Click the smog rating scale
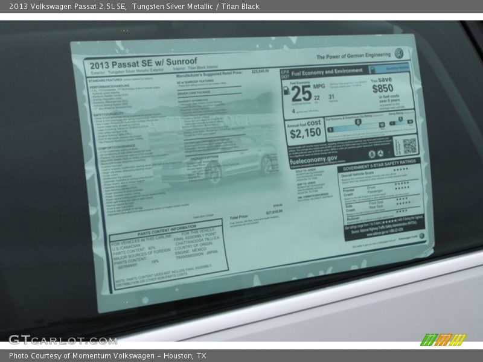This screenshot has height=362, width=483. point(400,121)
